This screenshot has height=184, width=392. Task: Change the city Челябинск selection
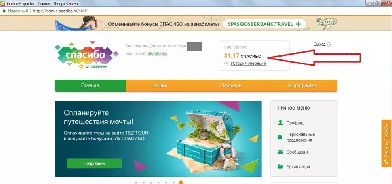[158, 53]
